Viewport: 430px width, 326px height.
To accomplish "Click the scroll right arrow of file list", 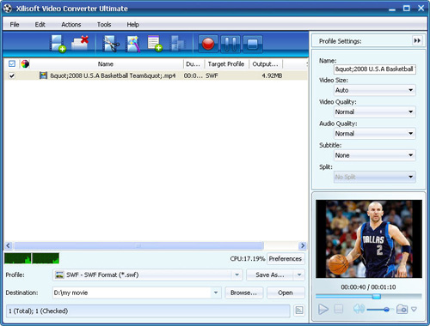I will click(x=303, y=245).
